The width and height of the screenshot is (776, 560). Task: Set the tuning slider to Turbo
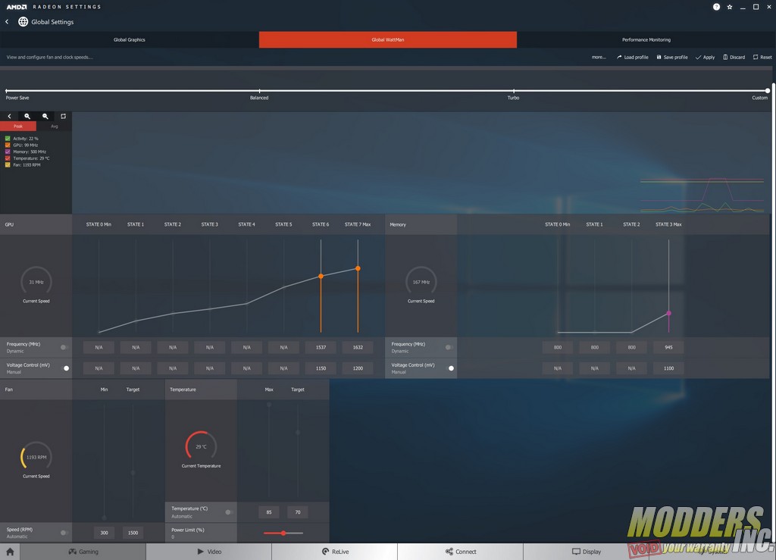point(513,91)
